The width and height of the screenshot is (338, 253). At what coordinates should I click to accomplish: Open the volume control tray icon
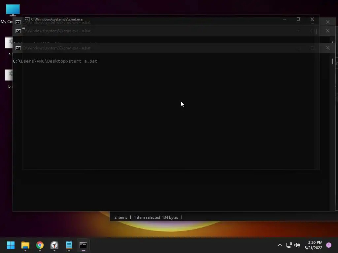[x=297, y=245]
